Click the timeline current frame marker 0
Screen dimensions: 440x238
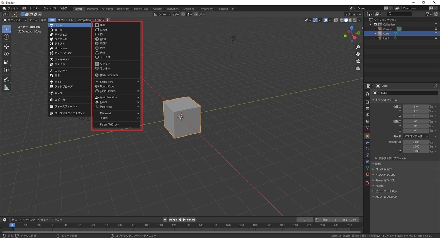(x=12, y=225)
